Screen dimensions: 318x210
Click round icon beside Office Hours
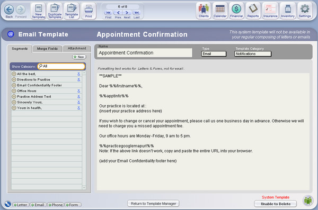click(x=14, y=91)
